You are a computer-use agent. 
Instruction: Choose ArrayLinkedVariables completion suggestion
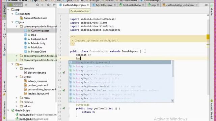pyautogui.click(x=120, y=90)
